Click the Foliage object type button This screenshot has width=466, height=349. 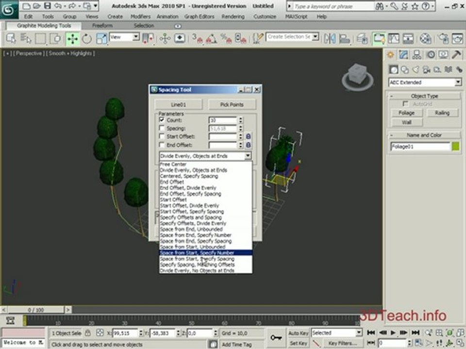point(406,113)
